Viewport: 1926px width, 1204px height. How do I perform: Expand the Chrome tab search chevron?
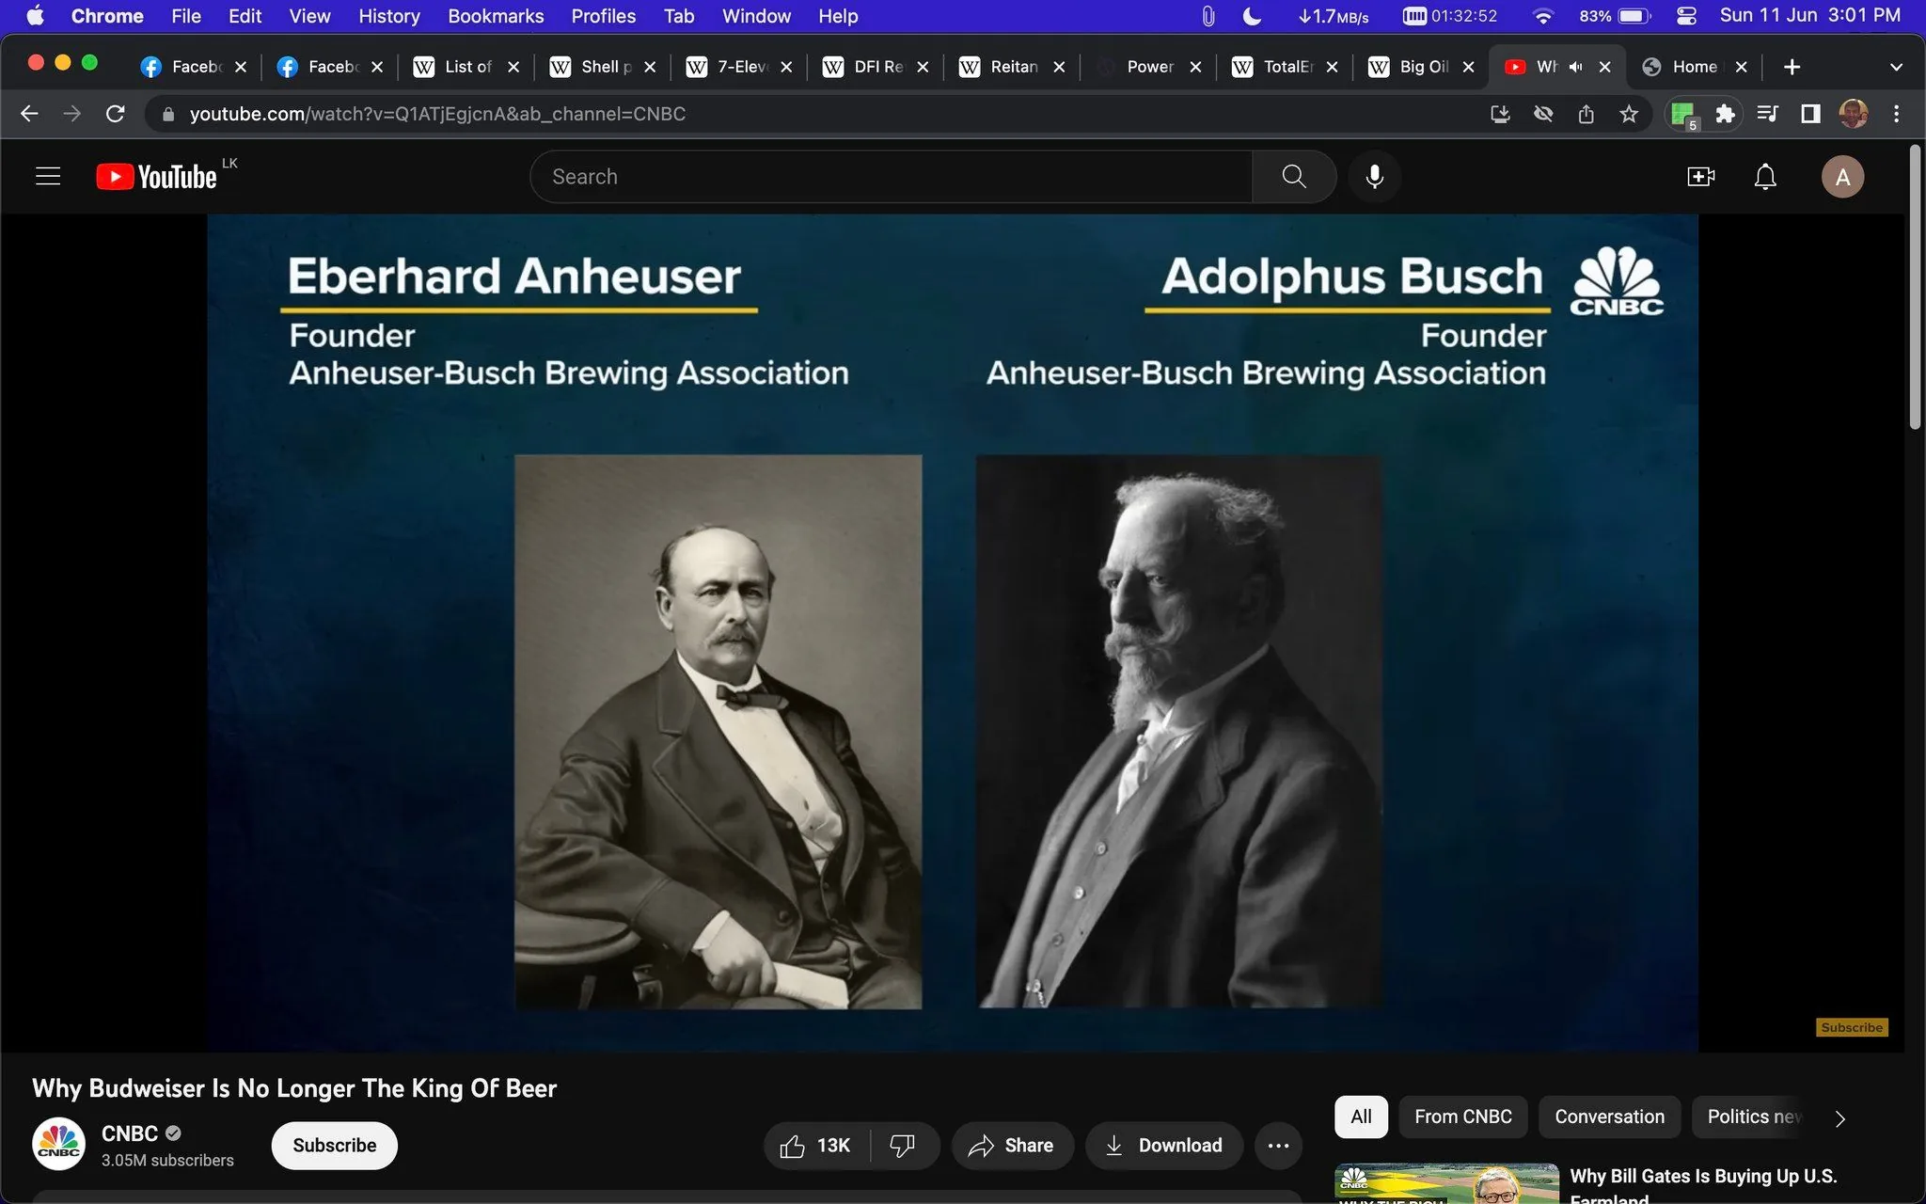[x=1896, y=66]
